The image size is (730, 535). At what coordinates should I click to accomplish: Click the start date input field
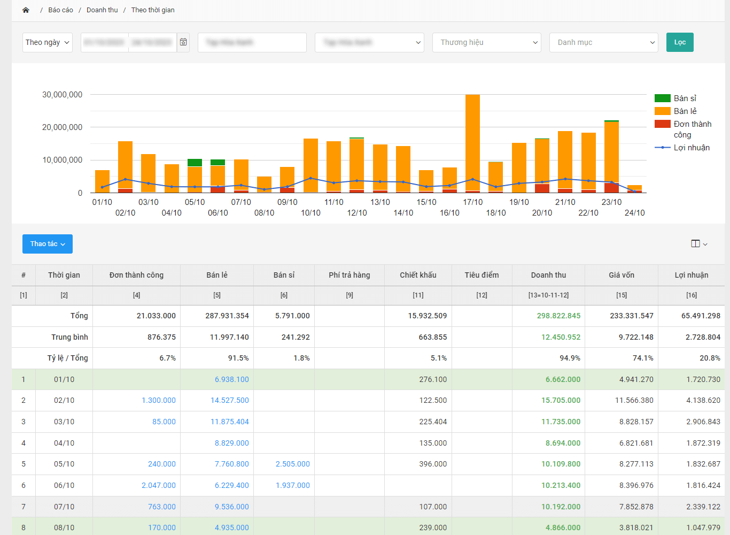click(105, 43)
